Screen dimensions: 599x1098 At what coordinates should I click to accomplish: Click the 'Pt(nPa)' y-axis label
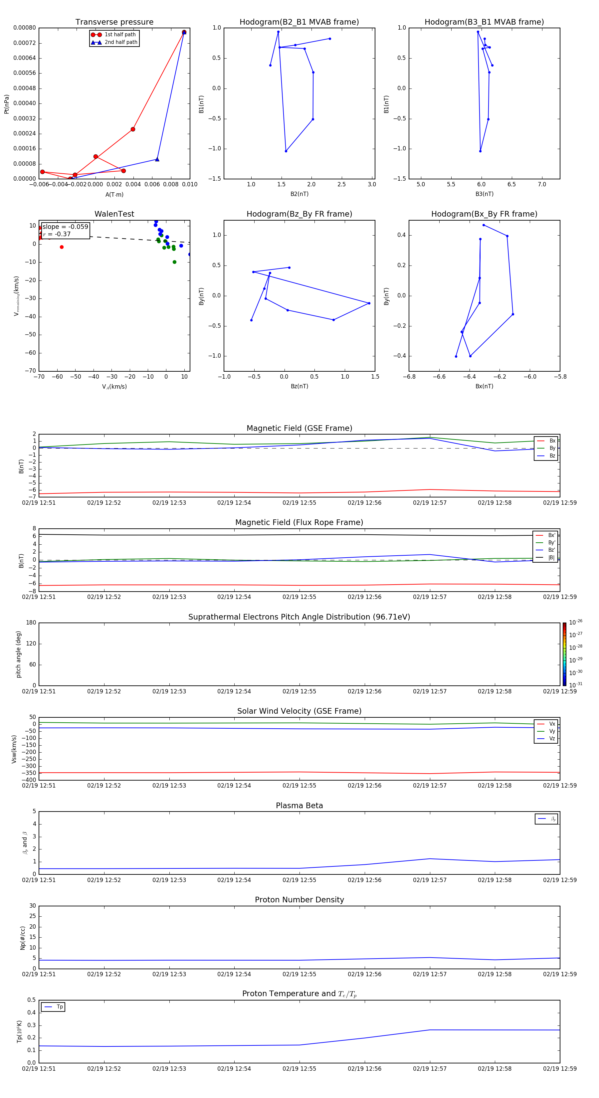[6, 104]
